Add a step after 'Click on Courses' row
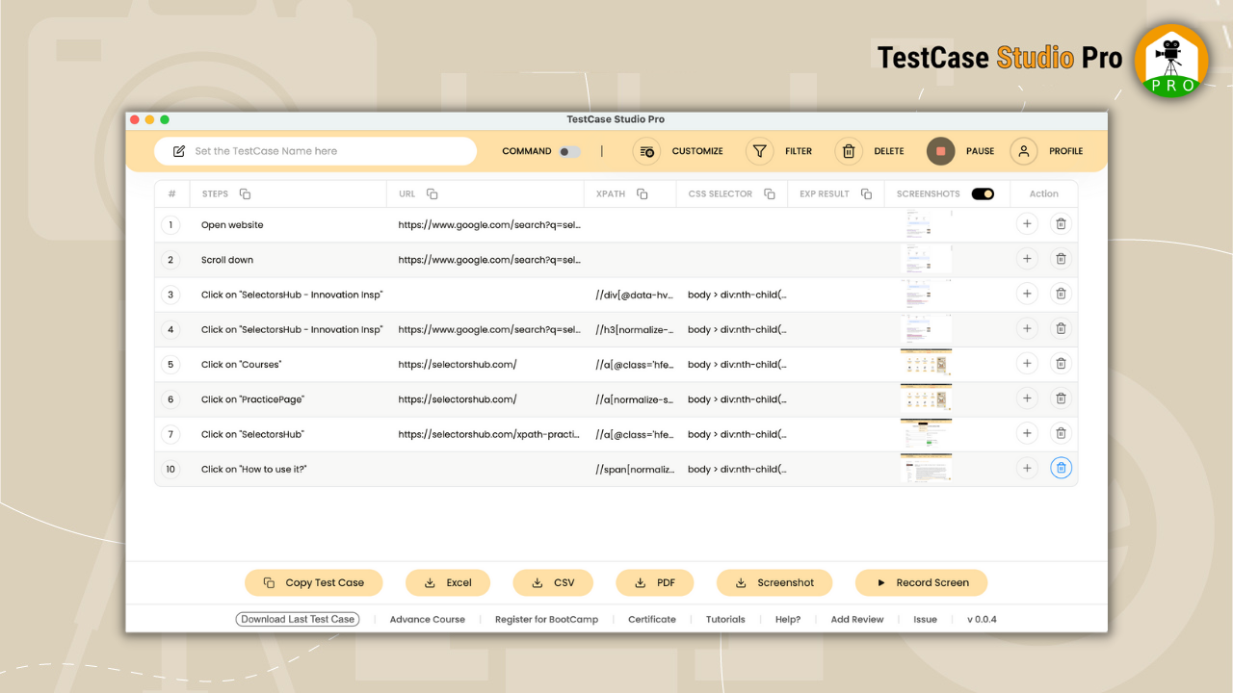 click(x=1027, y=364)
